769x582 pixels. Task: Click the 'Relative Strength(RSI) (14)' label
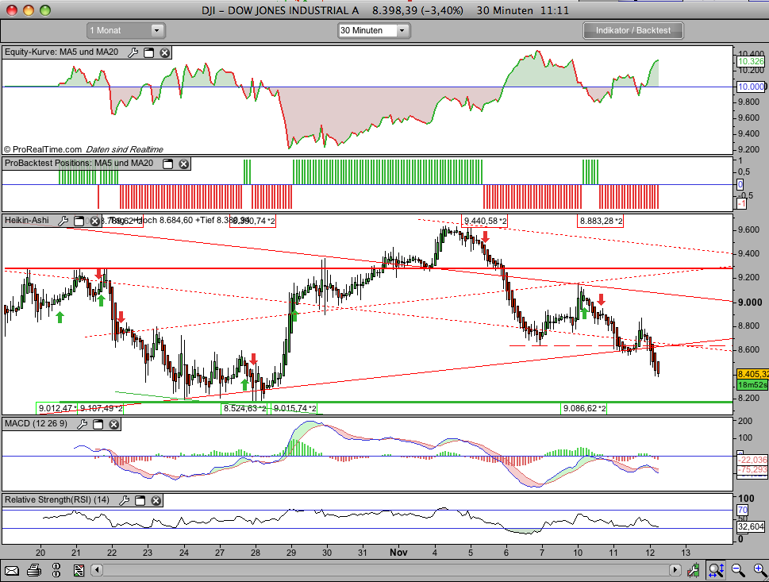click(57, 499)
